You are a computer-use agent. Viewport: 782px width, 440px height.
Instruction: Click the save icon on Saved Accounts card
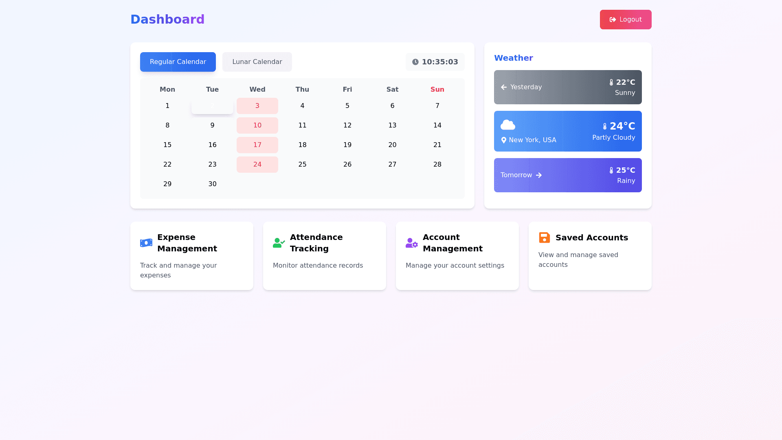coord(544,238)
